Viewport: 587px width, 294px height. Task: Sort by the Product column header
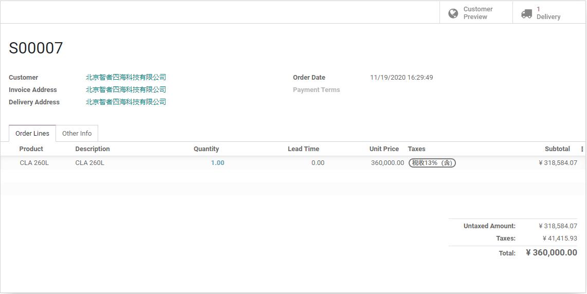point(31,149)
